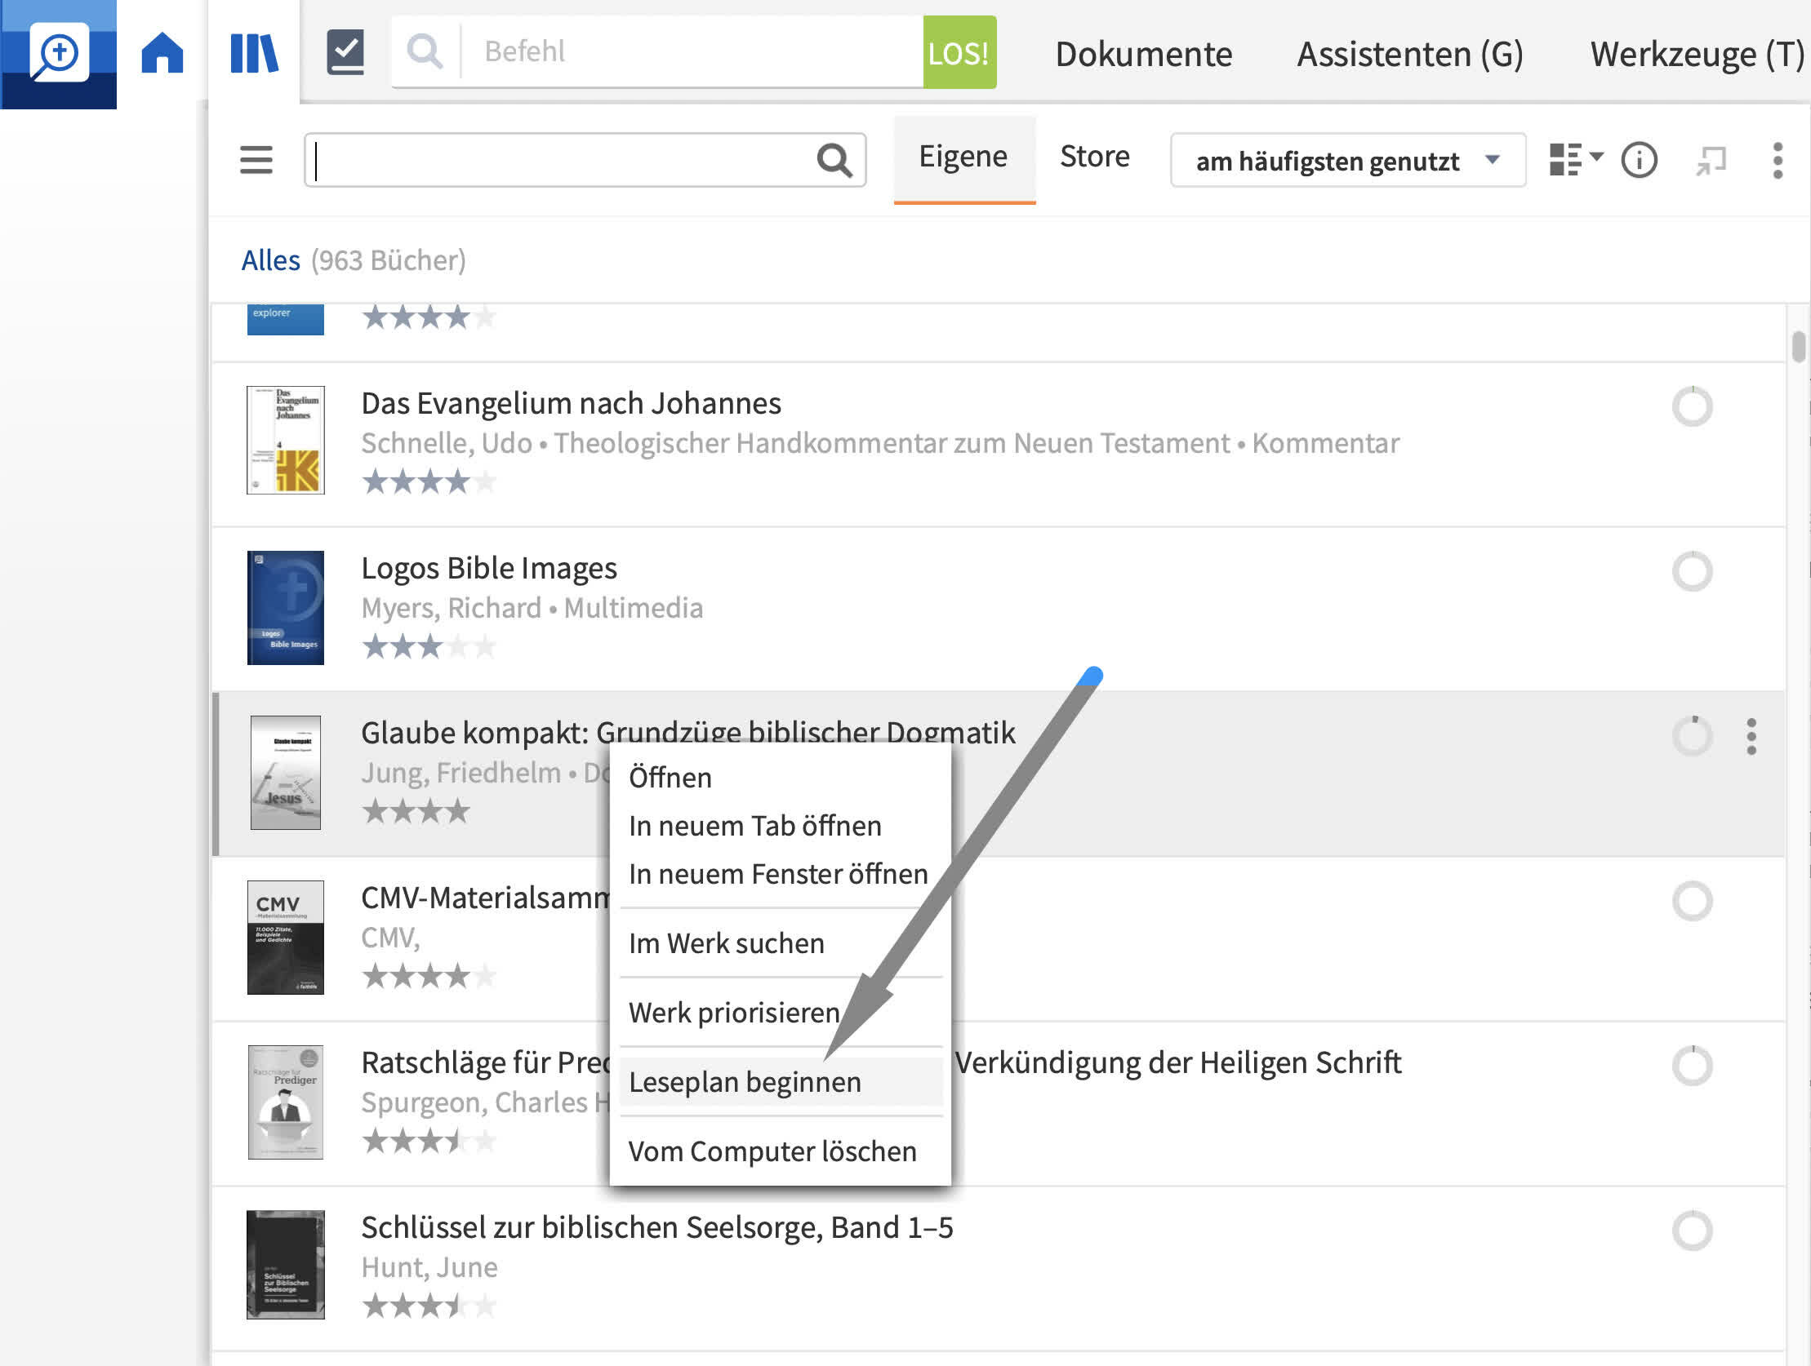This screenshot has height=1366, width=1811.
Task: Click download circle for CMV-Materialsammlung
Action: 1692,901
